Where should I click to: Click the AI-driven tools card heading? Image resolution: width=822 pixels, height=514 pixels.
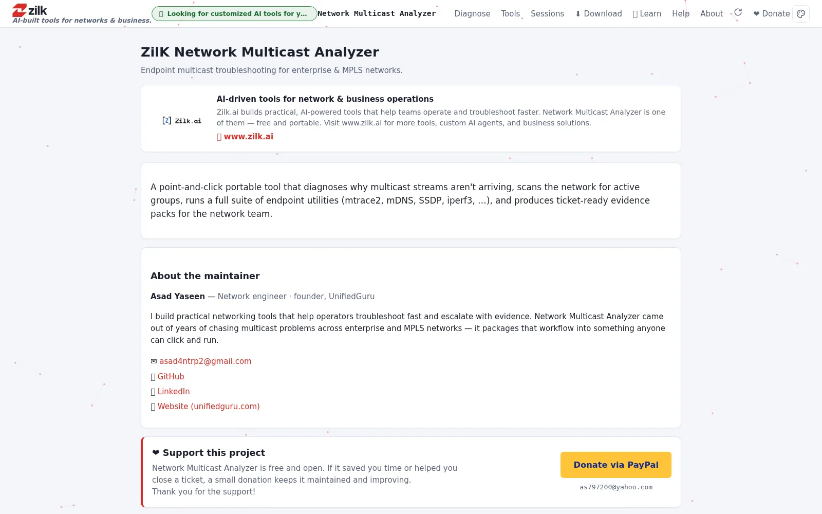click(325, 99)
